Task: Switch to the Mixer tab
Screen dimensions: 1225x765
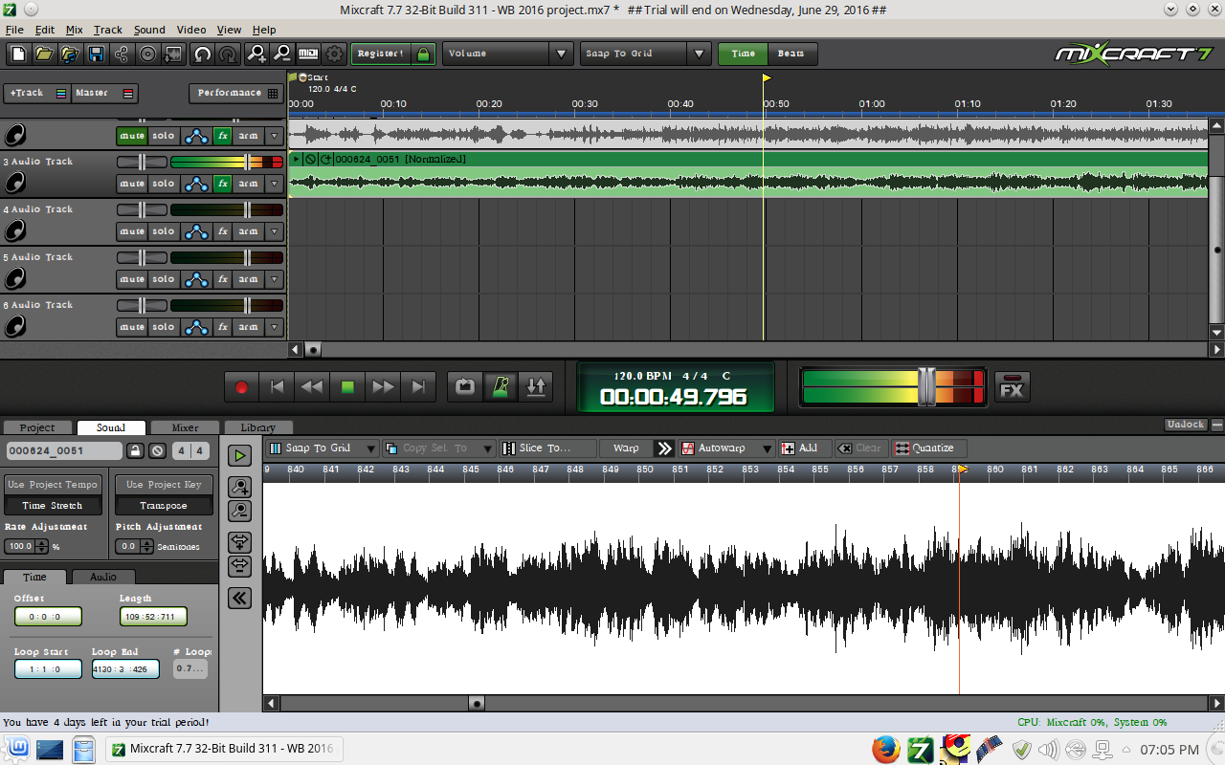Action: [x=186, y=427]
